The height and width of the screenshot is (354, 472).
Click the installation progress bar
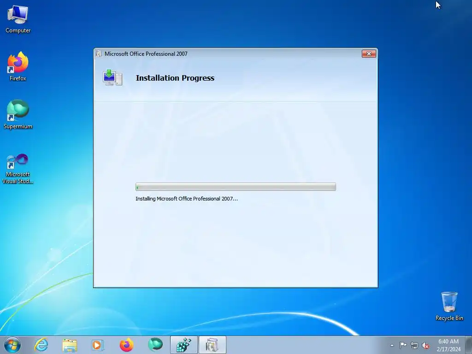point(236,187)
